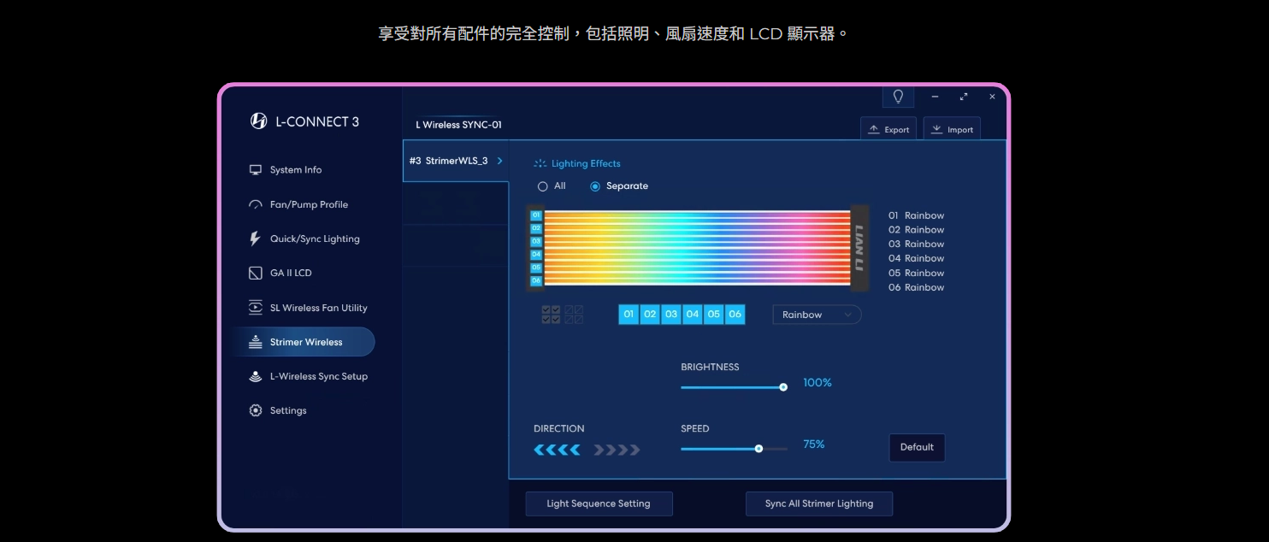Viewport: 1269px width, 542px height.
Task: Click the Settings gear icon
Action: (255, 410)
